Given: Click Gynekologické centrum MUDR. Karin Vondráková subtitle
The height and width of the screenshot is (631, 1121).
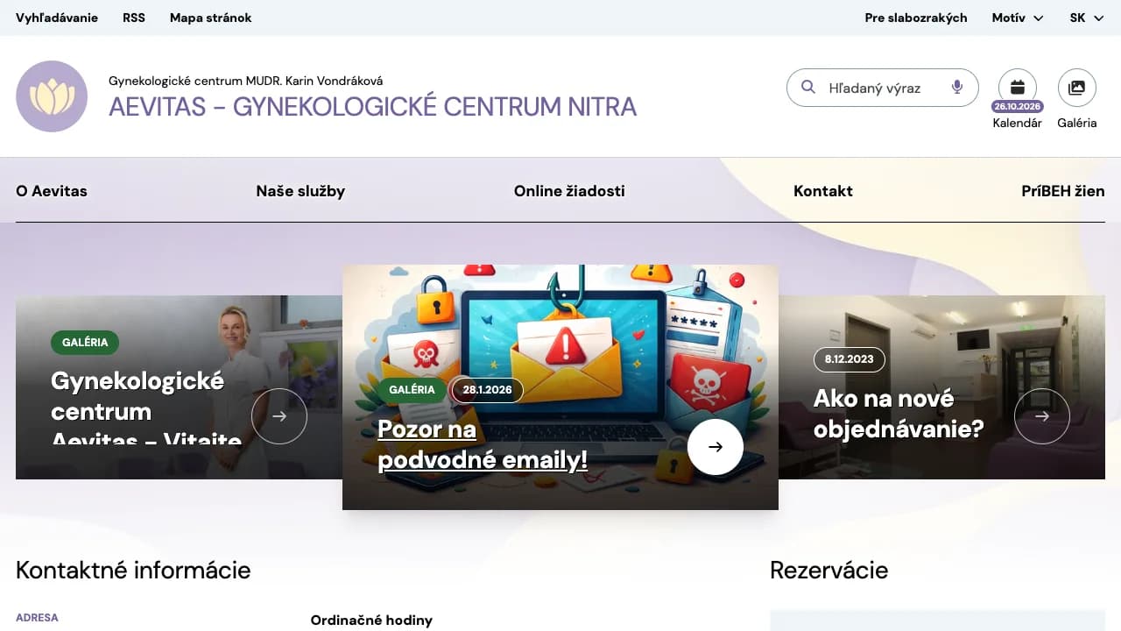Looking at the screenshot, I should pyautogui.click(x=245, y=81).
